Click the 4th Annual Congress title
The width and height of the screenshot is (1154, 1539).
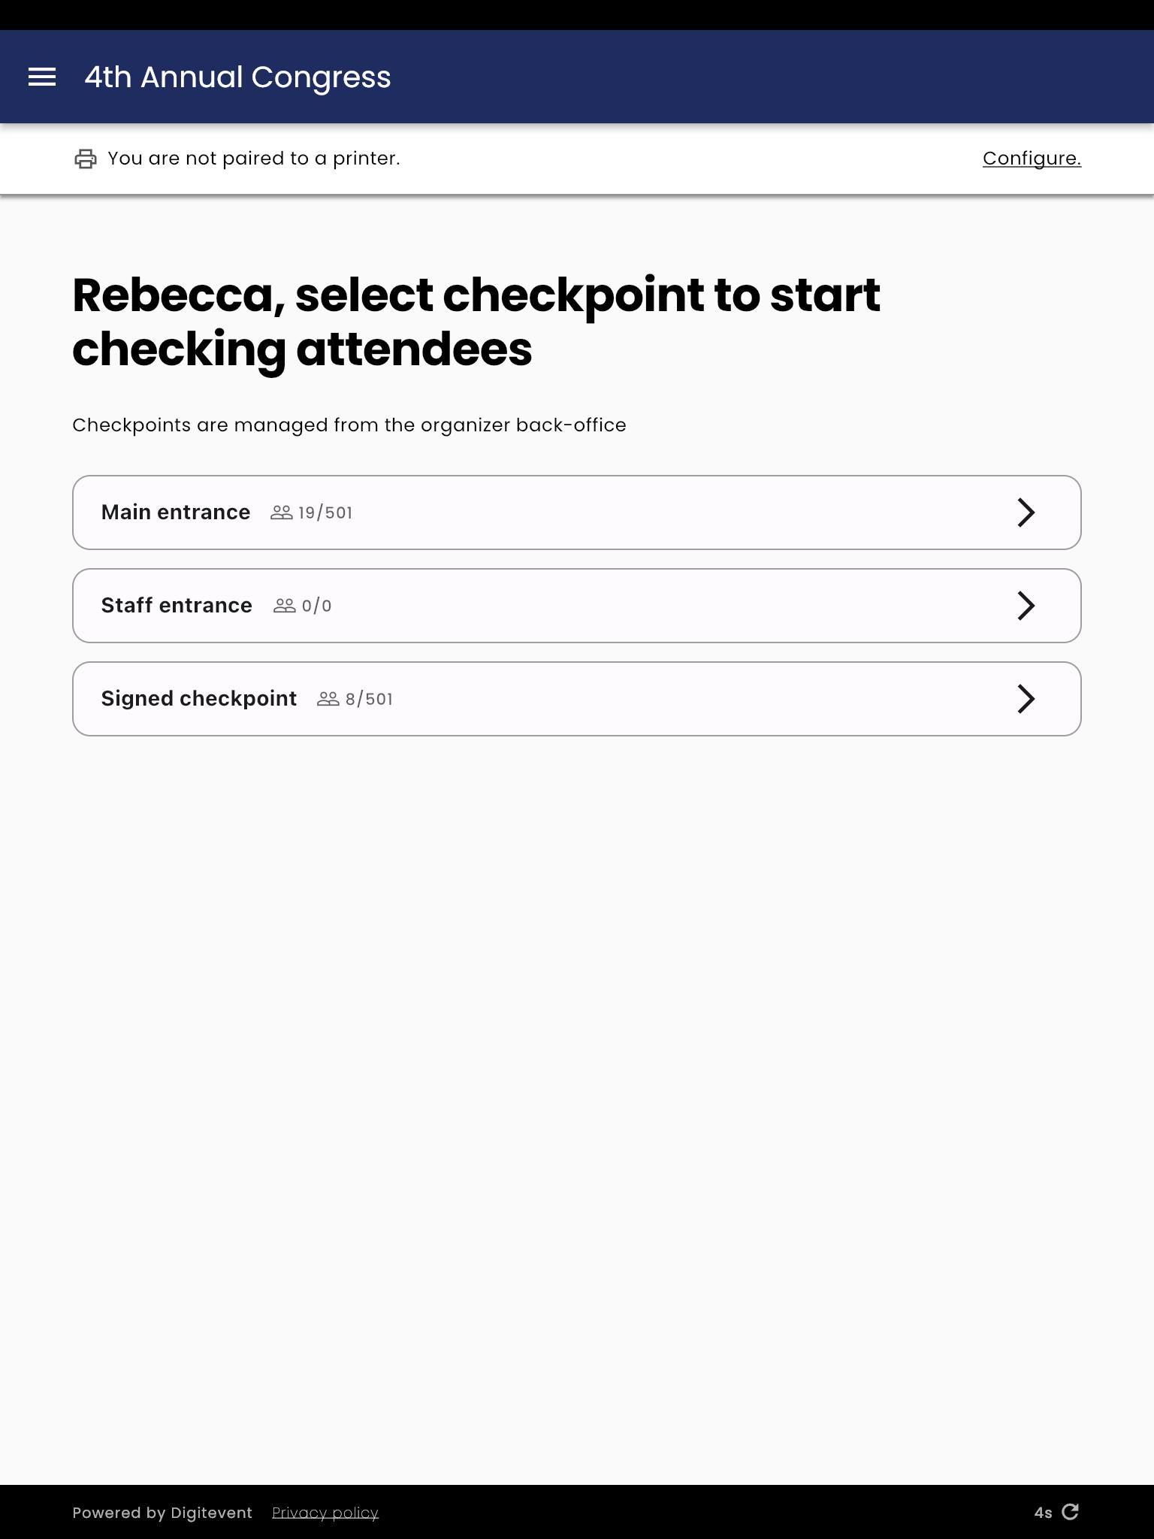pos(237,77)
